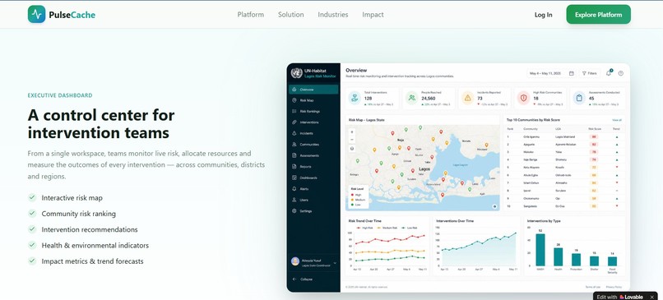The width and height of the screenshot is (663, 300).
Task: Click the calendar icon beside the date range
Action: (571, 73)
